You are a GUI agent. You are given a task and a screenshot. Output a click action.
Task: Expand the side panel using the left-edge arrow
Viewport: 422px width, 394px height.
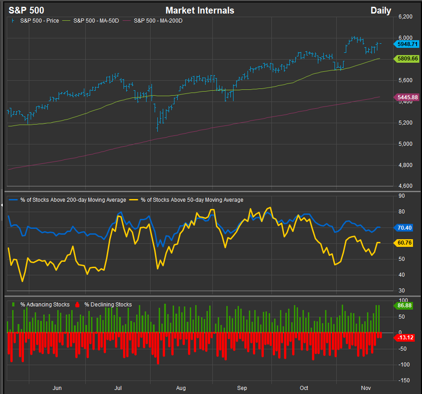pos(2,205)
